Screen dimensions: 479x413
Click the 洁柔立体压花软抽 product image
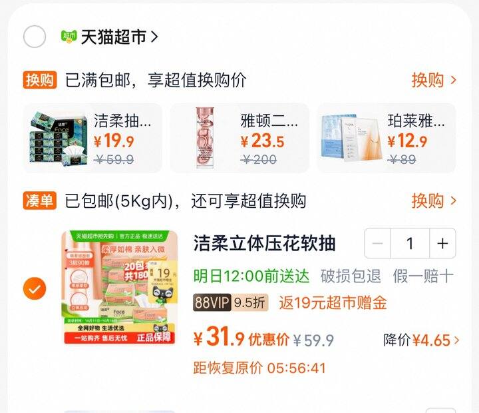click(120, 287)
